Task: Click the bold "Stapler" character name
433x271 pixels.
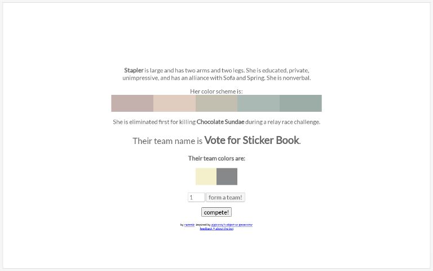Action: (134, 70)
